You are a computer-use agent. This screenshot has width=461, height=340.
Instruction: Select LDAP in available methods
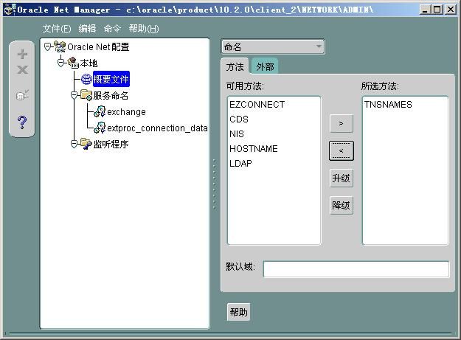point(240,164)
